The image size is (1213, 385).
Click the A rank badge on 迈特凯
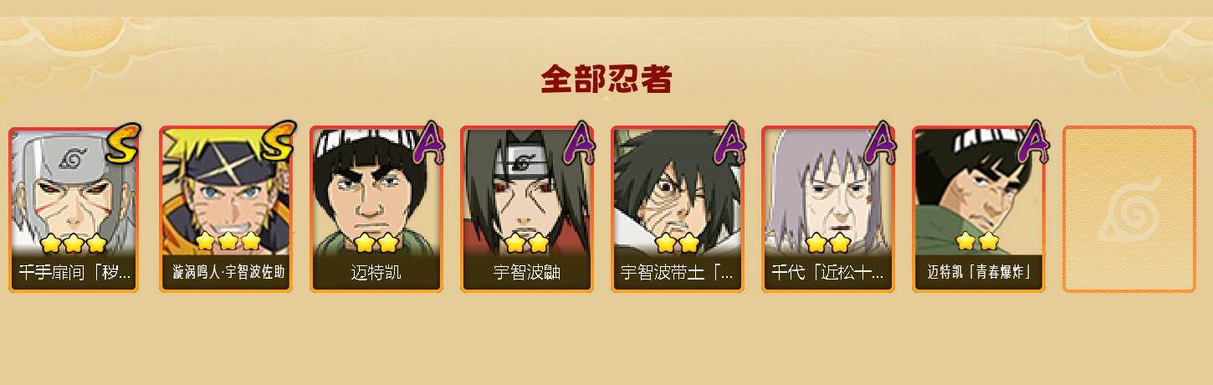429,142
